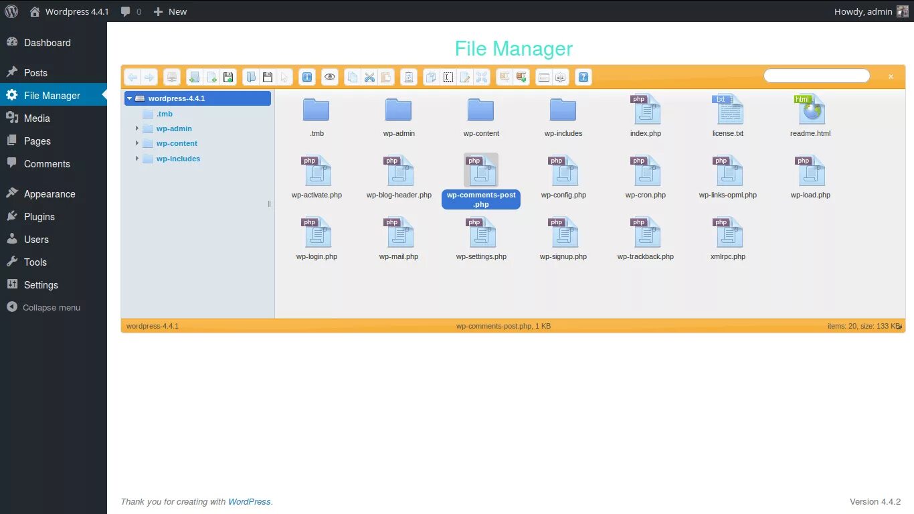914x514 pixels.
Task: Expand wp-includes folder arrow in tree
Action: (137, 159)
